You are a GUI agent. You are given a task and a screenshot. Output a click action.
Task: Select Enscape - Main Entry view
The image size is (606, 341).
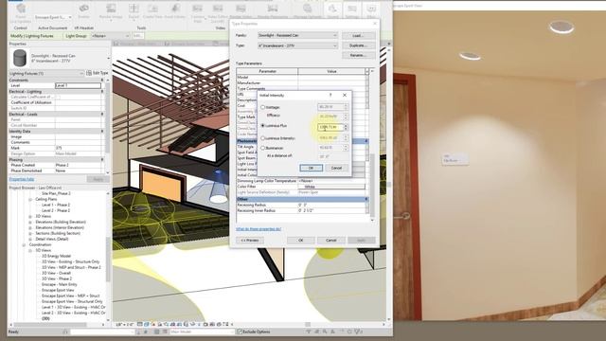[60, 284]
